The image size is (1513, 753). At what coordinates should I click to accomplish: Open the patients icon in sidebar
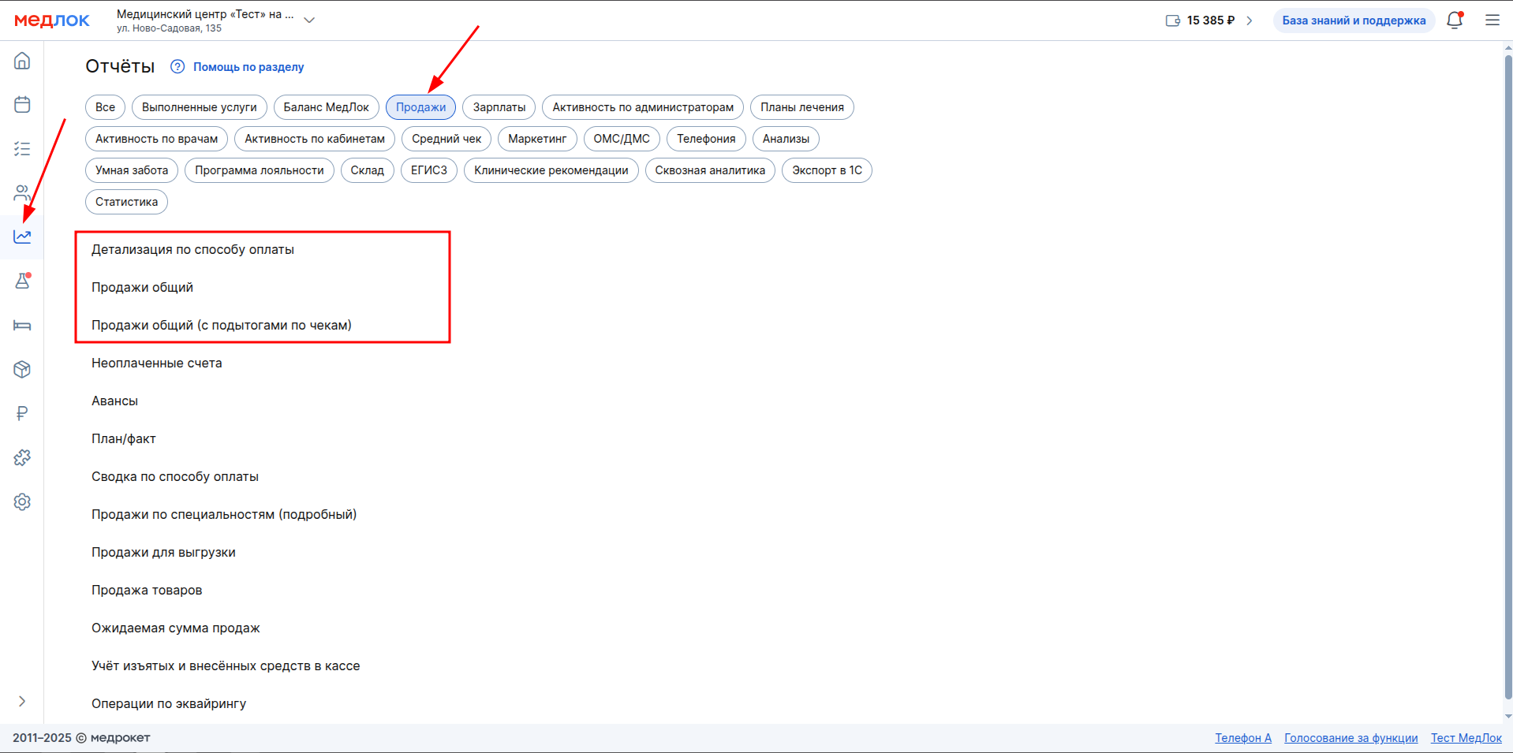22,193
